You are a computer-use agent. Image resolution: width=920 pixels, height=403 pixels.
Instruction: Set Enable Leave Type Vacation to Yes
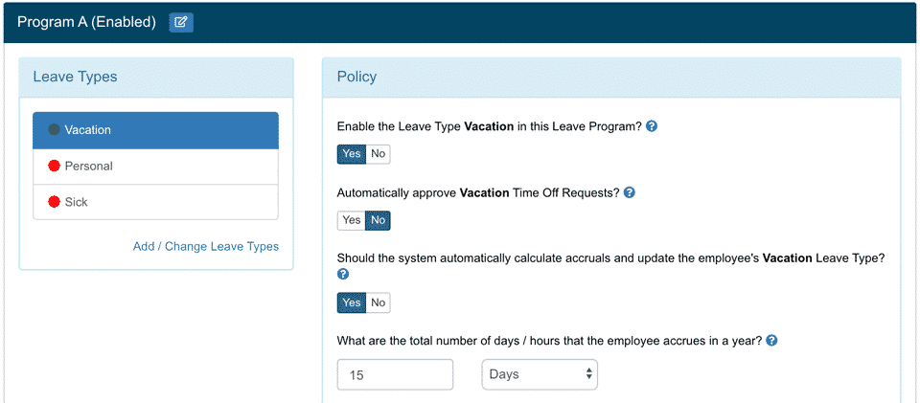pyautogui.click(x=352, y=154)
